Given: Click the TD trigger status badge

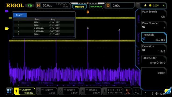Looking at the screenshot, I should coord(30,5).
